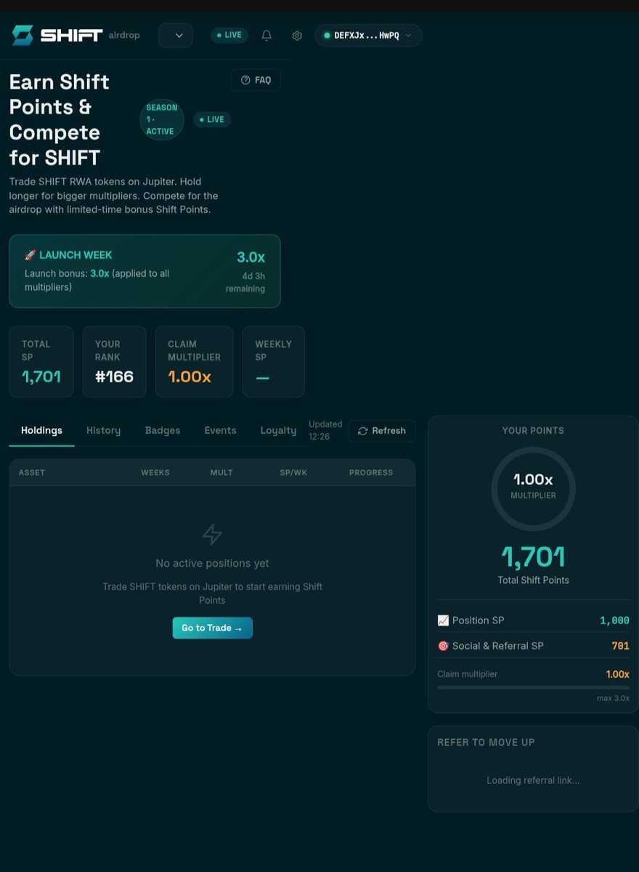Select the Your Rank #166 card
The image size is (639, 872).
pyautogui.click(x=114, y=362)
